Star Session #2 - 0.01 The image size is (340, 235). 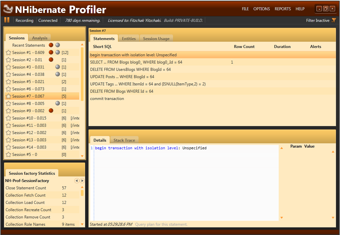pos(8,60)
